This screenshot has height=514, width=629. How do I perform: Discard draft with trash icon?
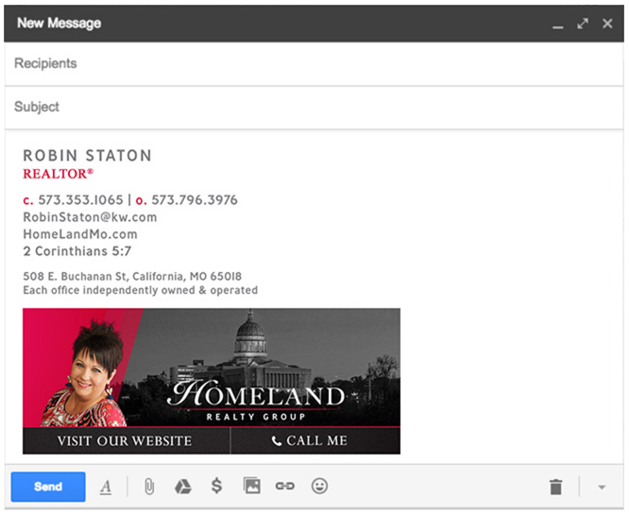[555, 487]
